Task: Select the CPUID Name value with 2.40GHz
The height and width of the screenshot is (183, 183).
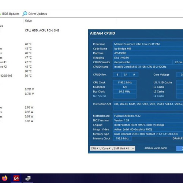Action: 148,67
